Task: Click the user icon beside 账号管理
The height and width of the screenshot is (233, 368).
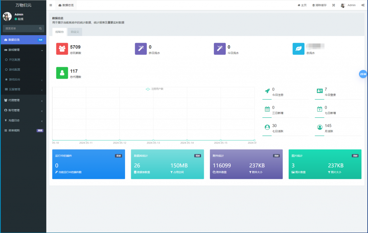Action: tap(6, 111)
